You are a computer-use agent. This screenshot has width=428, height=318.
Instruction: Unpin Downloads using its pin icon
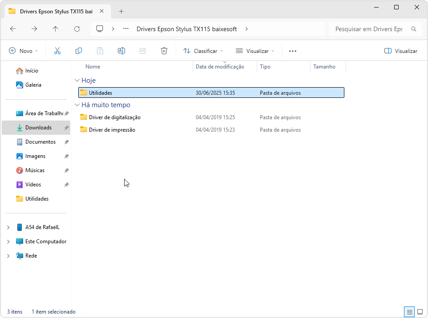pyautogui.click(x=66, y=128)
